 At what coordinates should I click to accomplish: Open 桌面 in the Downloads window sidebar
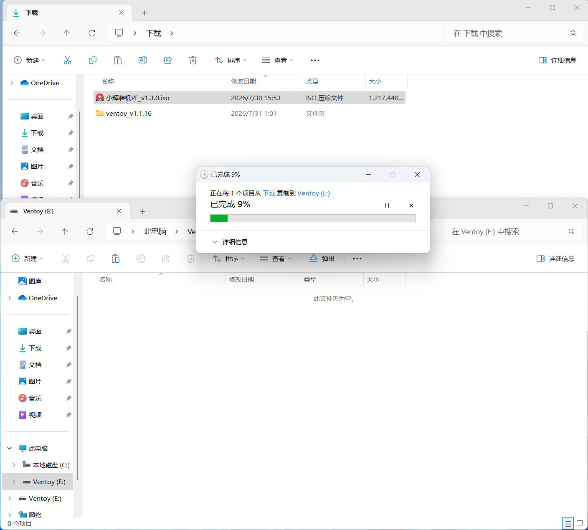(x=37, y=116)
